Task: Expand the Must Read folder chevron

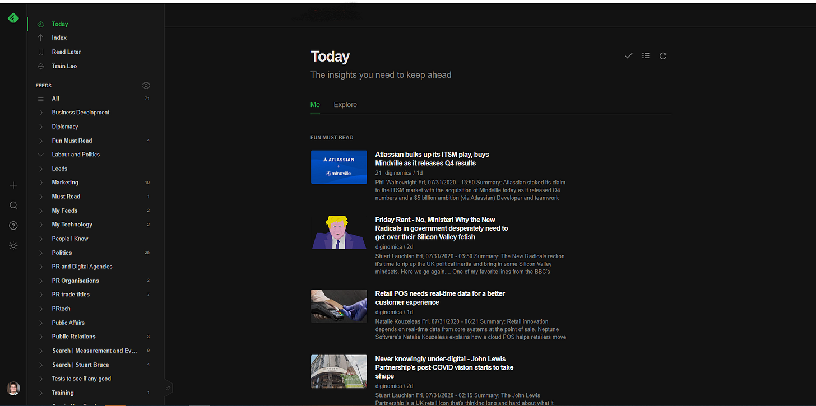Action: 40,197
